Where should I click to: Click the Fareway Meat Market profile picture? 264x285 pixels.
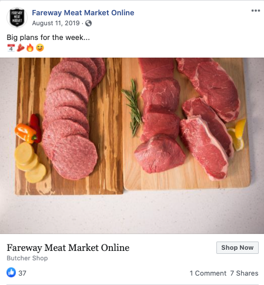pyautogui.click(x=17, y=18)
